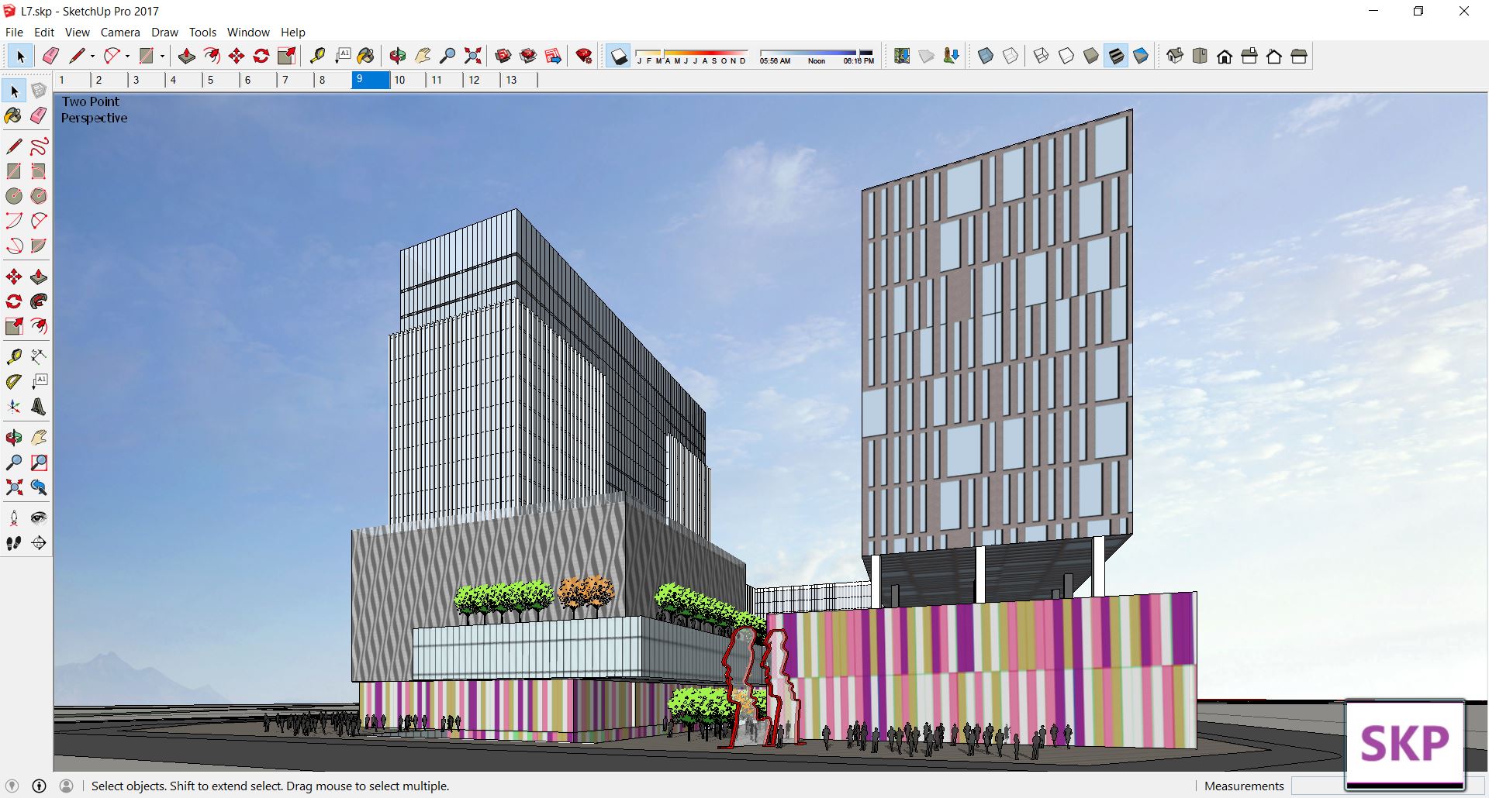Select the Zoom Window tool
This screenshot has width=1489, height=798.
pyautogui.click(x=39, y=463)
